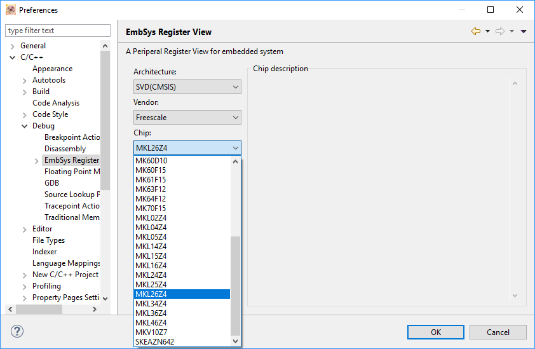Viewport: 535px width, 349px height.
Task: Collapse the C/C++ tree node
Action: coord(13,57)
